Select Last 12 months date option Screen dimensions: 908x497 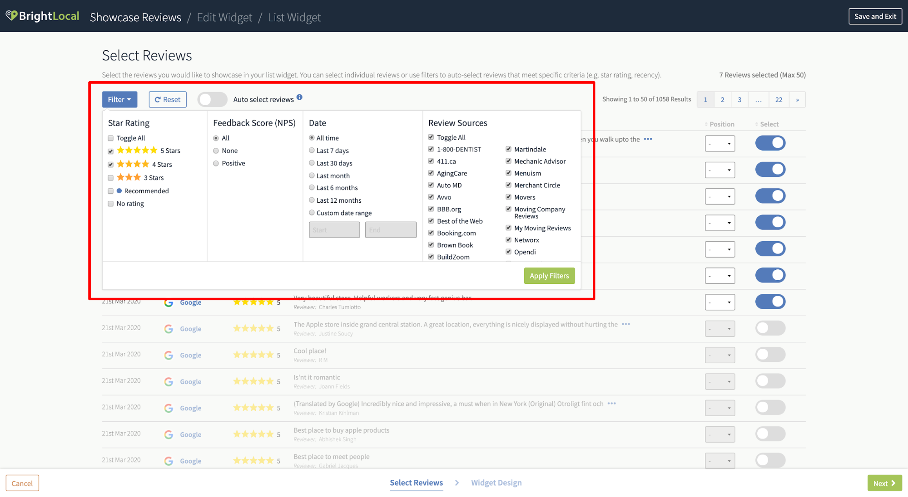point(312,200)
